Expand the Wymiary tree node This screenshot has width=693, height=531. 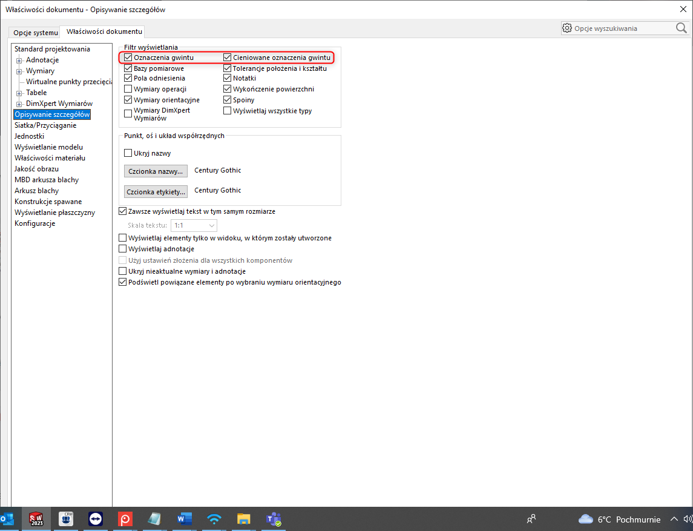click(x=19, y=71)
